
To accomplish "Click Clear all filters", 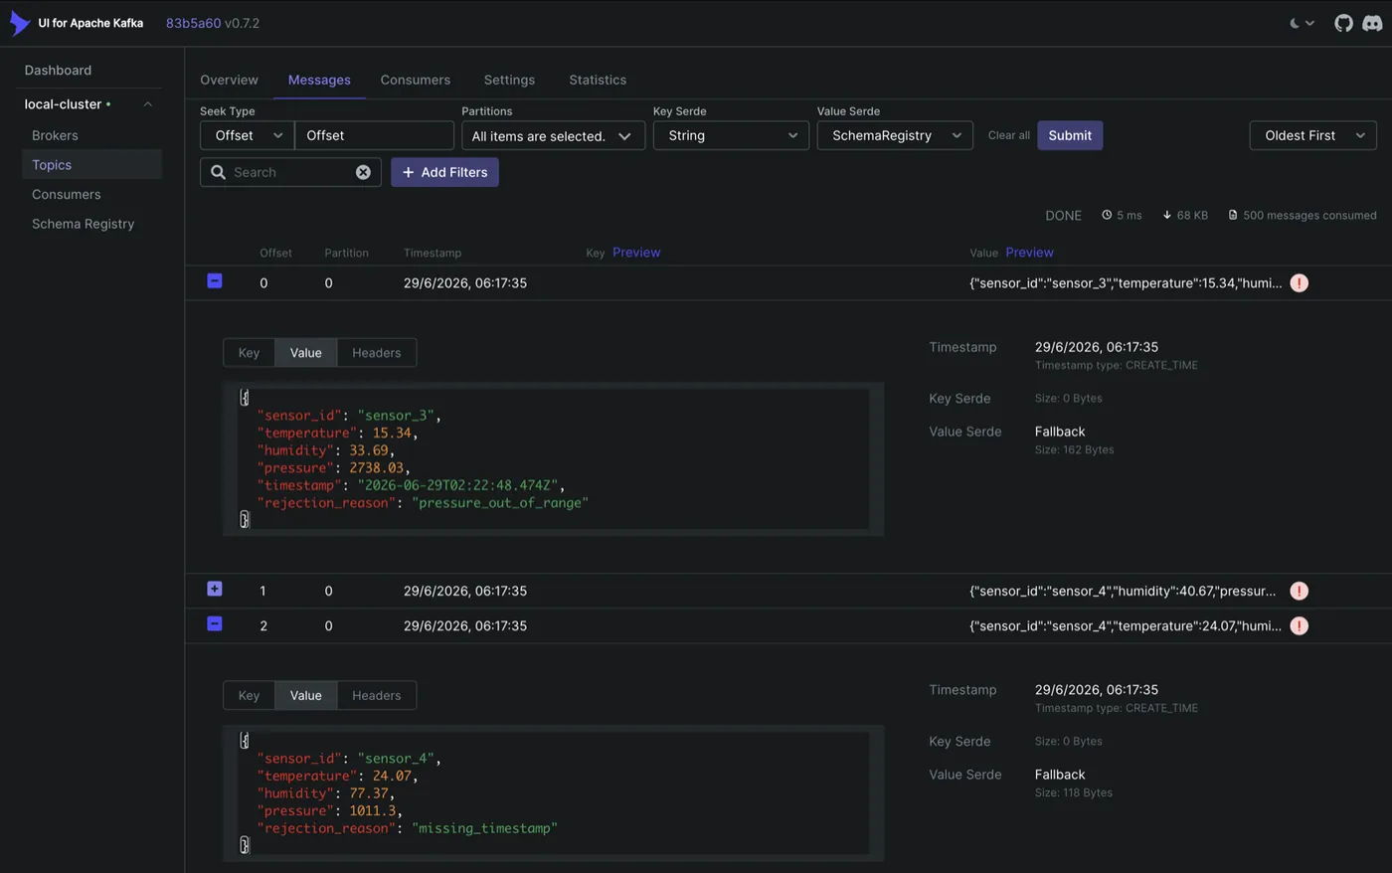I will pyautogui.click(x=1008, y=135).
